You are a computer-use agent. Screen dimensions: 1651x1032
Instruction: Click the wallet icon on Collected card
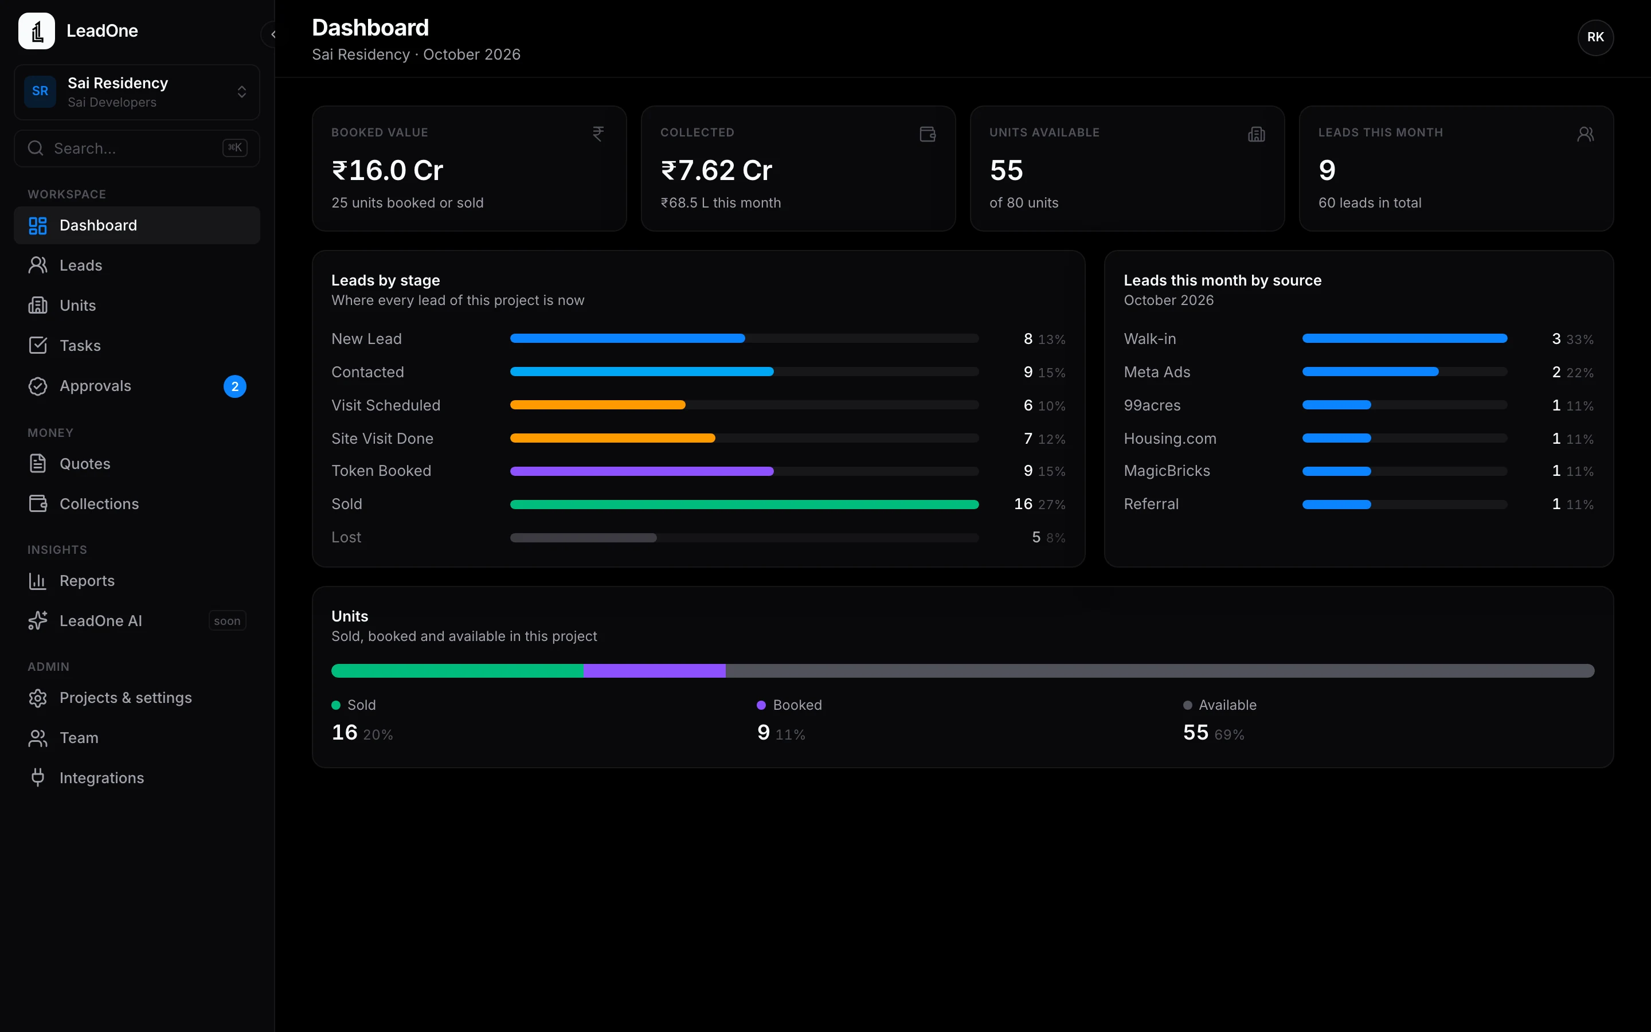(x=927, y=134)
